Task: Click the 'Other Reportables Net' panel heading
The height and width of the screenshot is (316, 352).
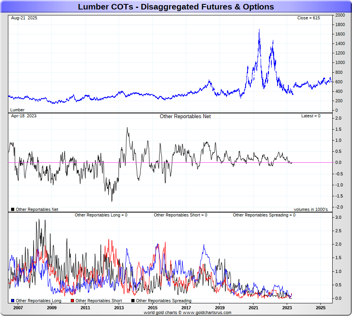Action: tap(185, 117)
